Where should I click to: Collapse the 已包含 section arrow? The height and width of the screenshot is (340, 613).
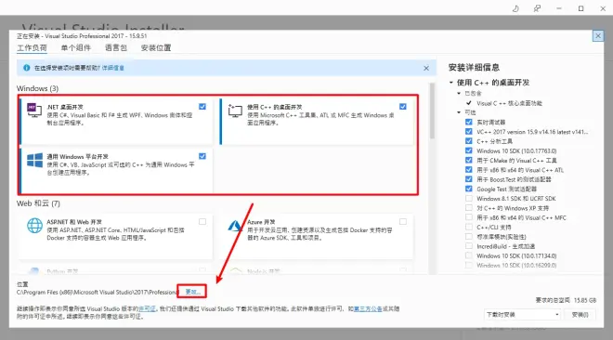click(459, 94)
